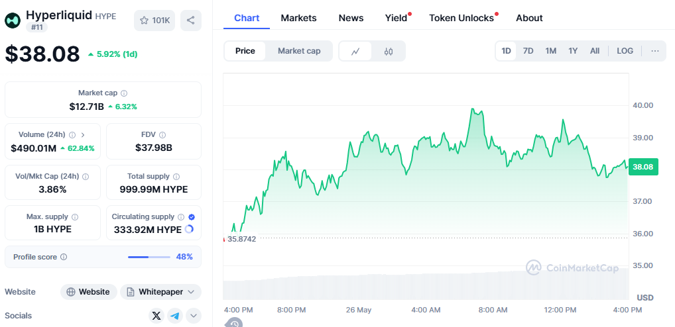Image resolution: width=675 pixels, height=327 pixels.
Task: Click info icon next to Total supply
Action: (x=176, y=177)
